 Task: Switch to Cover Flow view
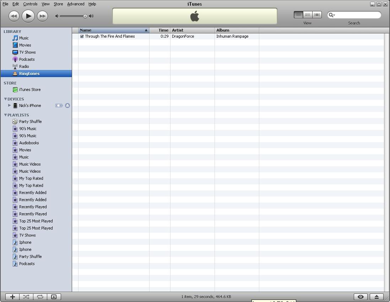pyautogui.click(x=317, y=15)
